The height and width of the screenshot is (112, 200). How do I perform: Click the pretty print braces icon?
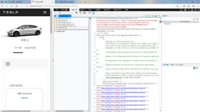point(150,16)
